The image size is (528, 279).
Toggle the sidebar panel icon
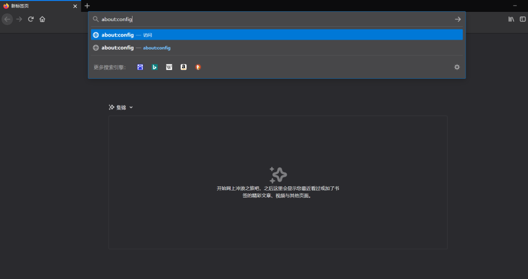(x=523, y=19)
